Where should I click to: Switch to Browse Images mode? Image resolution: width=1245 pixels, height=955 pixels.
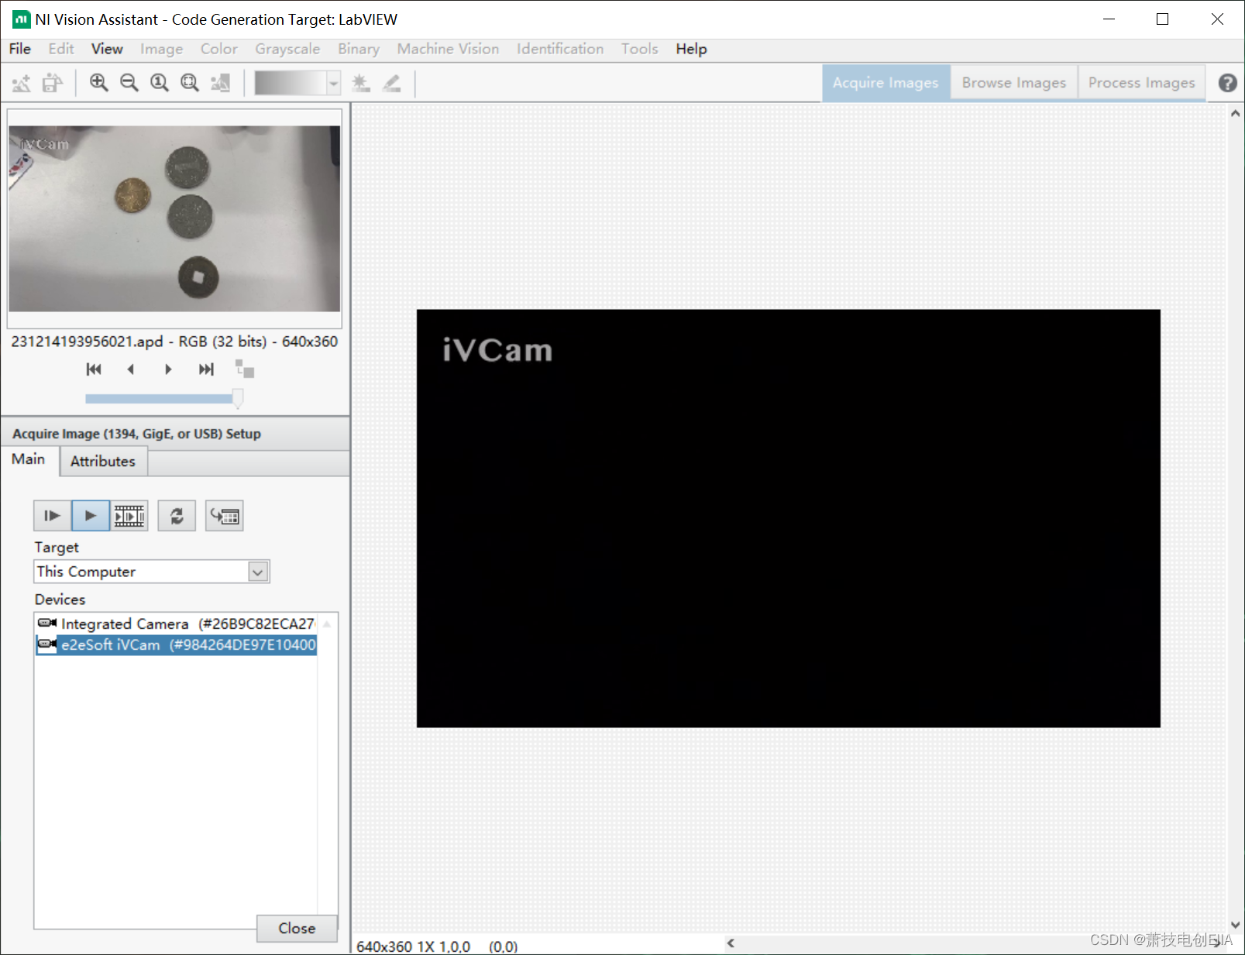point(1014,83)
